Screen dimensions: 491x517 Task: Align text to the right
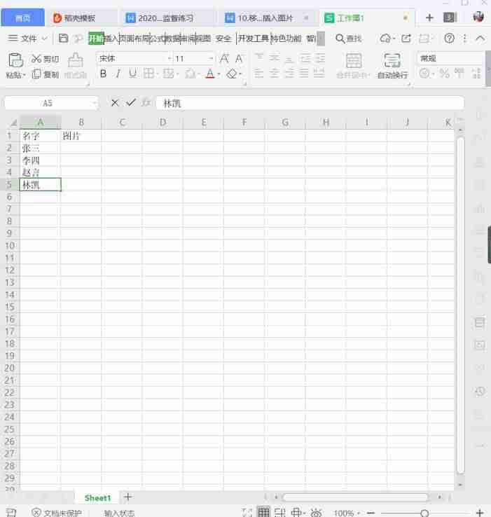289,73
